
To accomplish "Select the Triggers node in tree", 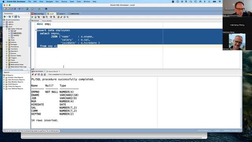I will tap(14, 58).
